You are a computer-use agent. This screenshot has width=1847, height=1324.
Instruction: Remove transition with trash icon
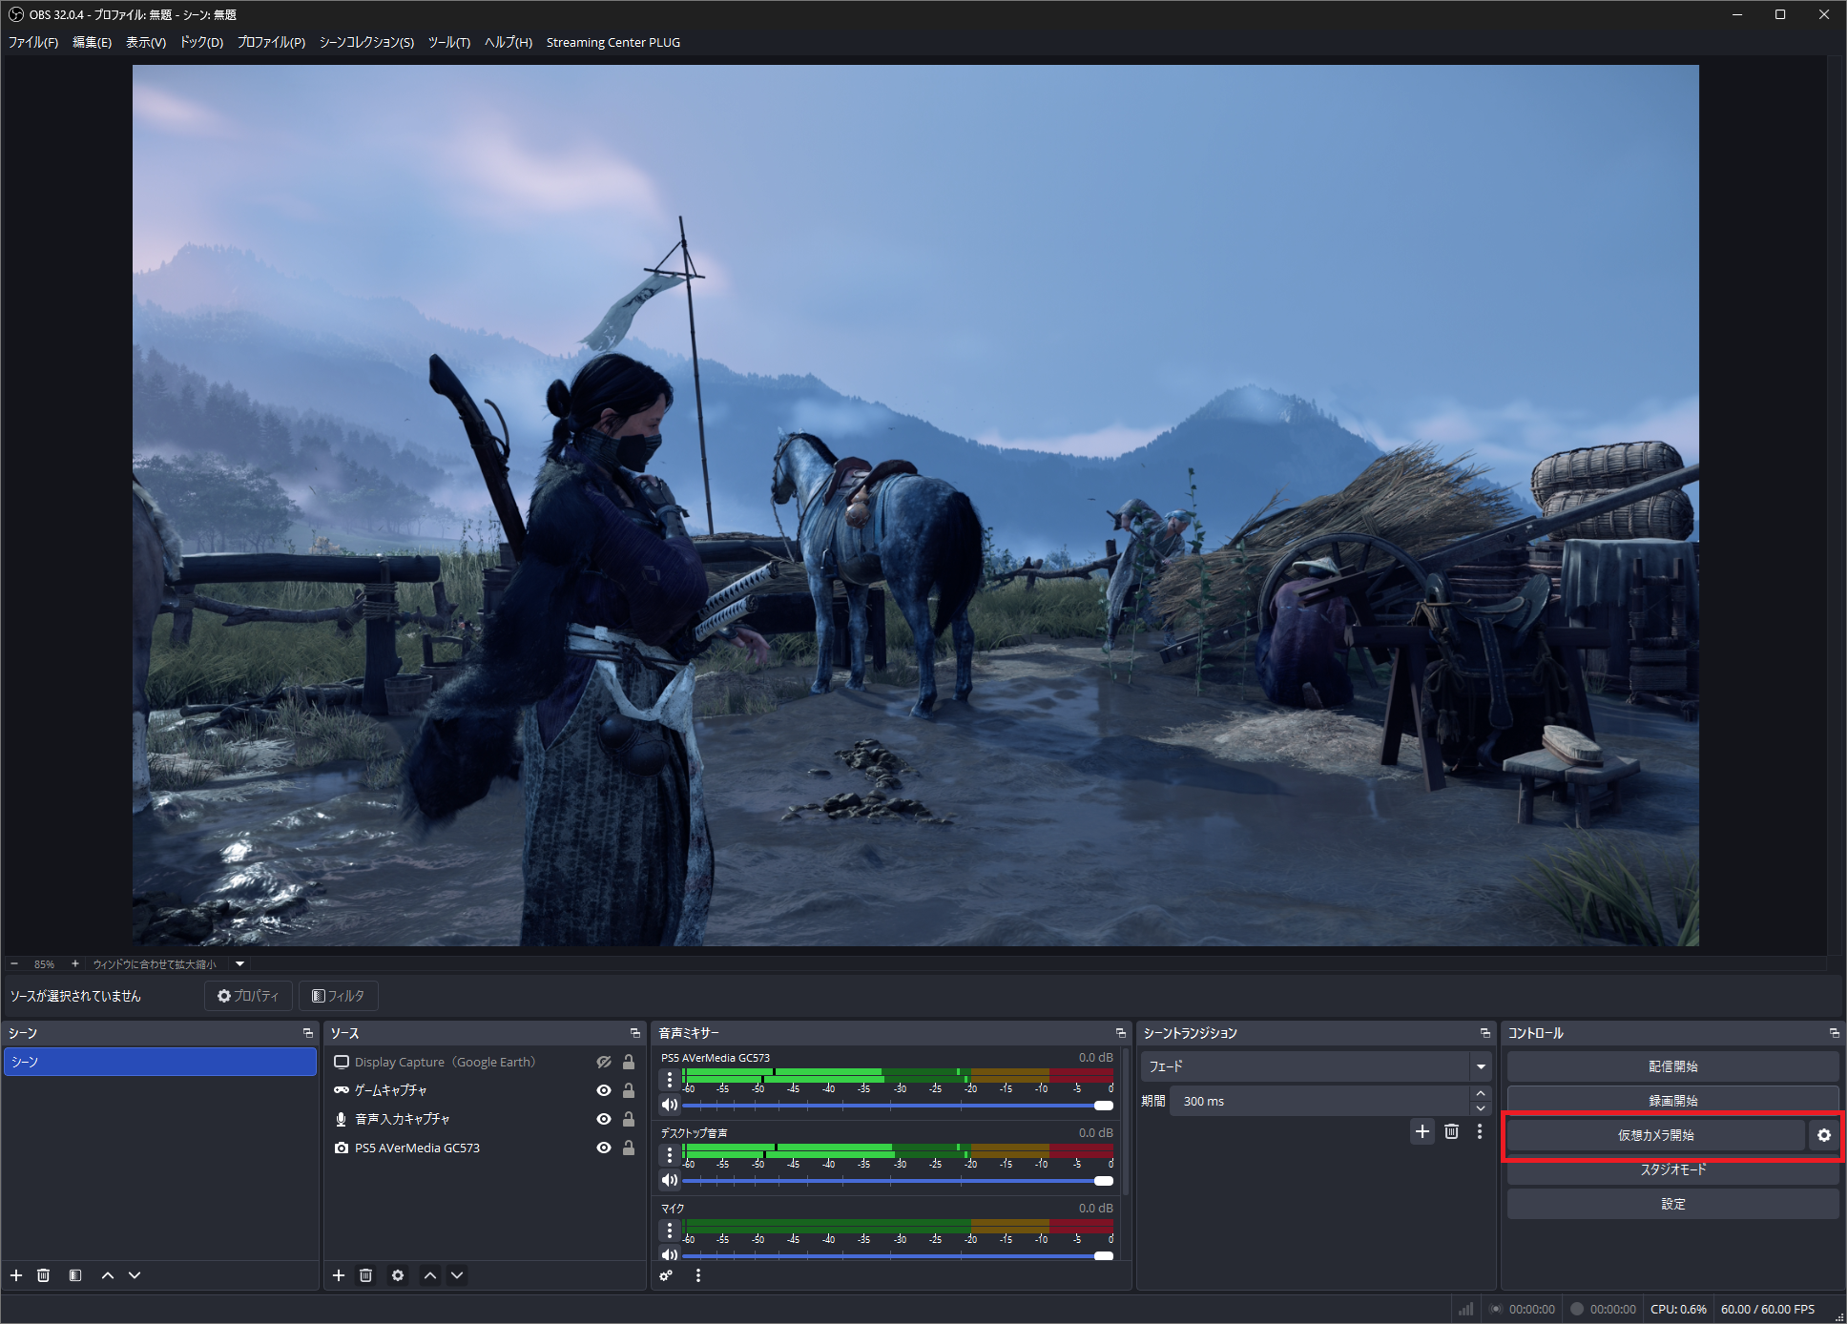point(1451,1131)
